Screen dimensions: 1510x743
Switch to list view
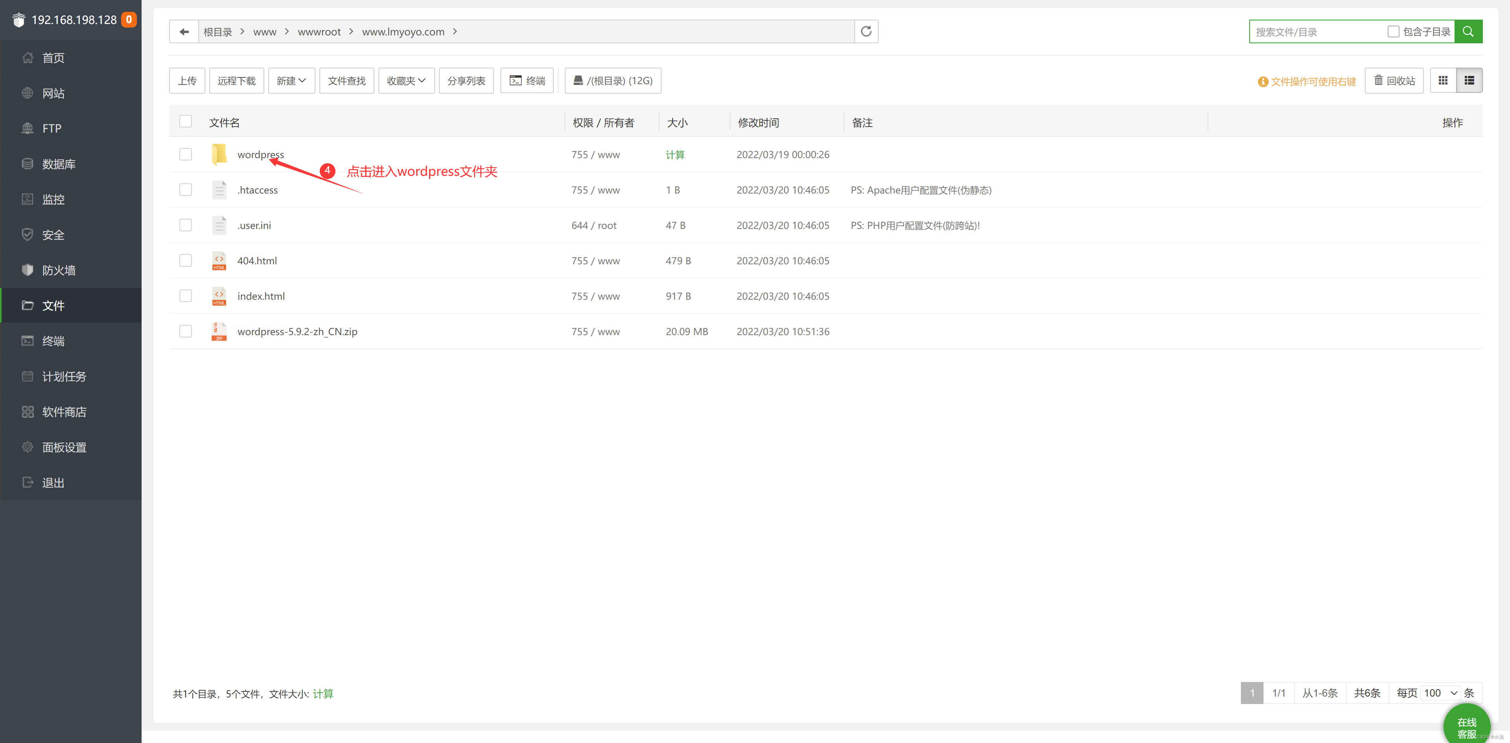[1469, 80]
